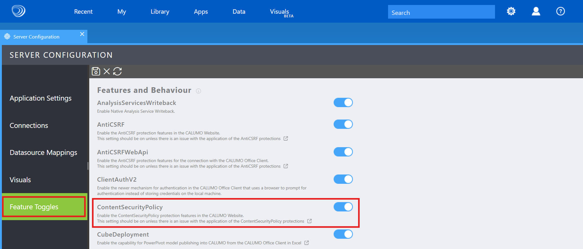The height and width of the screenshot is (249, 583).
Task: Click the AntiCSRFWebApi setting title
Action: (x=123, y=152)
